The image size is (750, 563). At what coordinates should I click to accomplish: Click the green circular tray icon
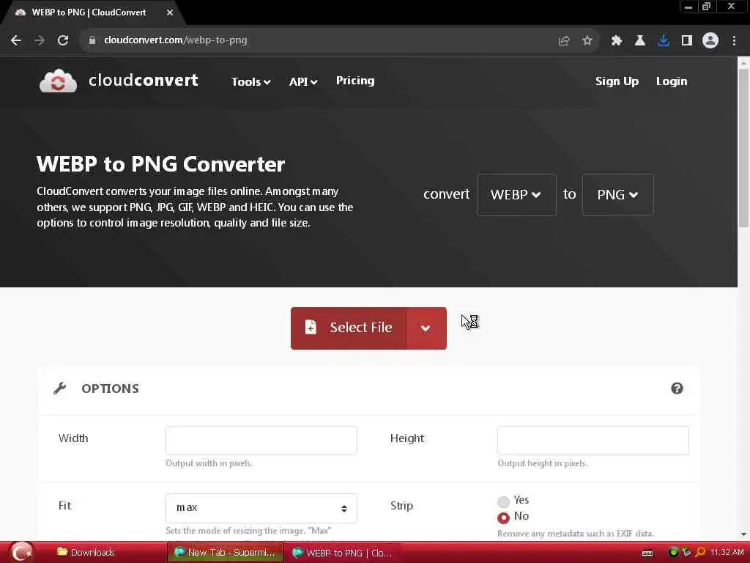tap(673, 552)
